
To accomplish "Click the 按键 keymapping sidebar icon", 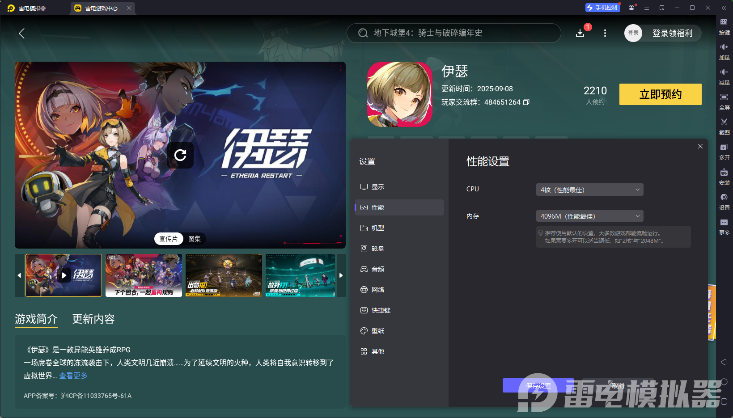I will (724, 26).
